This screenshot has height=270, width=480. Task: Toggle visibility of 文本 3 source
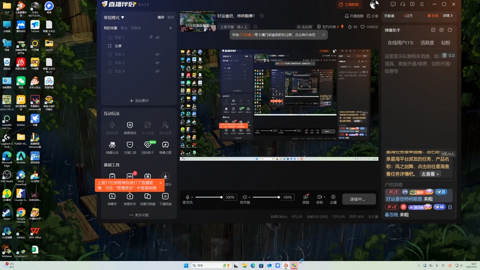[x=157, y=63]
